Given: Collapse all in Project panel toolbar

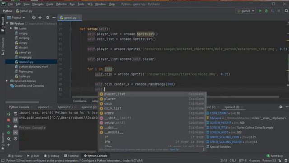Looking at the screenshot, I should tap(40, 18).
